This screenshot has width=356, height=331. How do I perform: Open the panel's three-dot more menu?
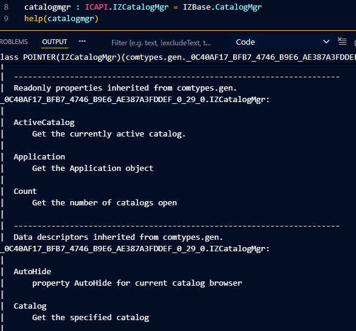click(x=82, y=41)
